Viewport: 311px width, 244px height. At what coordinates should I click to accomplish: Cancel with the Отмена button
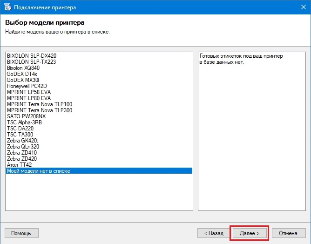tap(288, 233)
